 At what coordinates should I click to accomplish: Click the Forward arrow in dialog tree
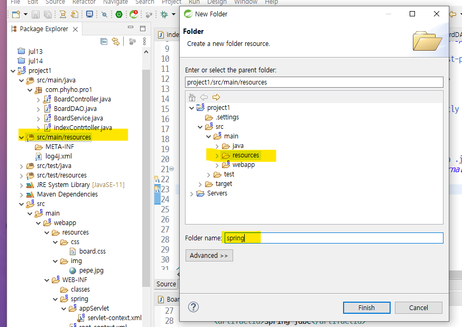[x=216, y=97]
